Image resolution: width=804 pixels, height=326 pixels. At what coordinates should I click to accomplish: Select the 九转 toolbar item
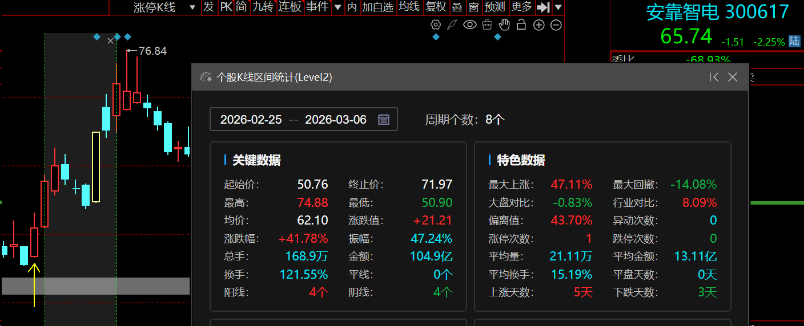(x=263, y=7)
